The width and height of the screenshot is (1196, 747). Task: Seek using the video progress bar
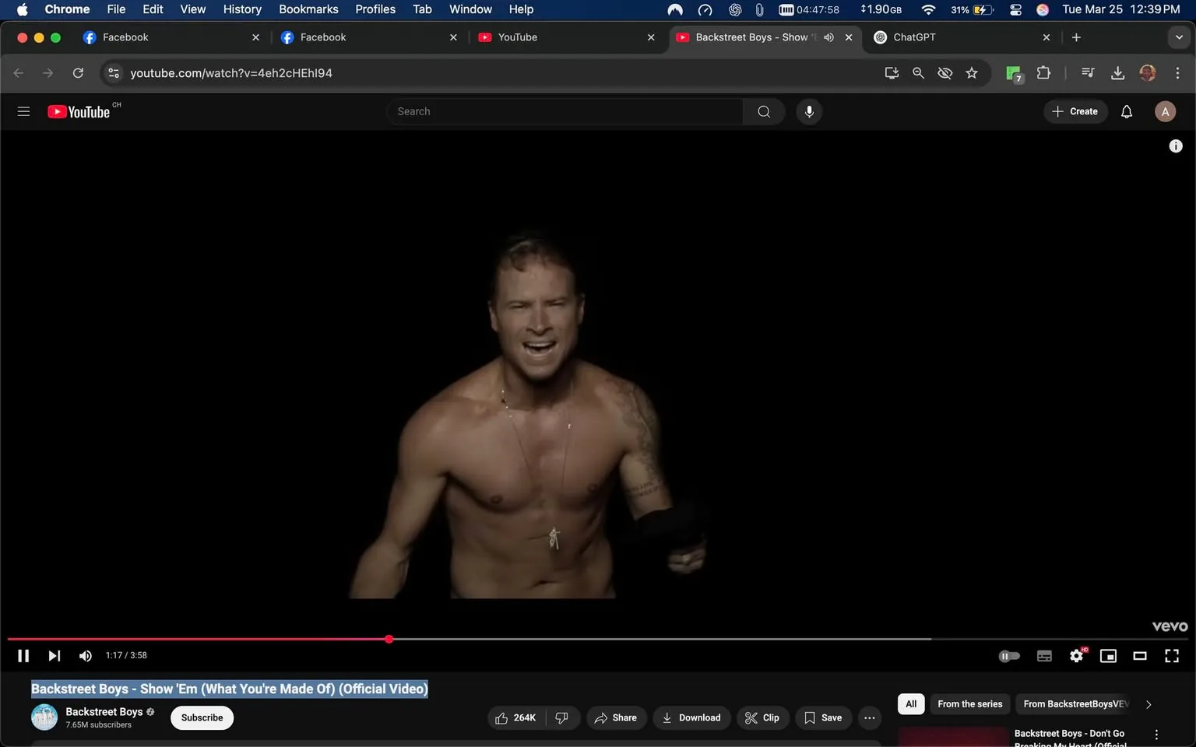pyautogui.click(x=545, y=639)
